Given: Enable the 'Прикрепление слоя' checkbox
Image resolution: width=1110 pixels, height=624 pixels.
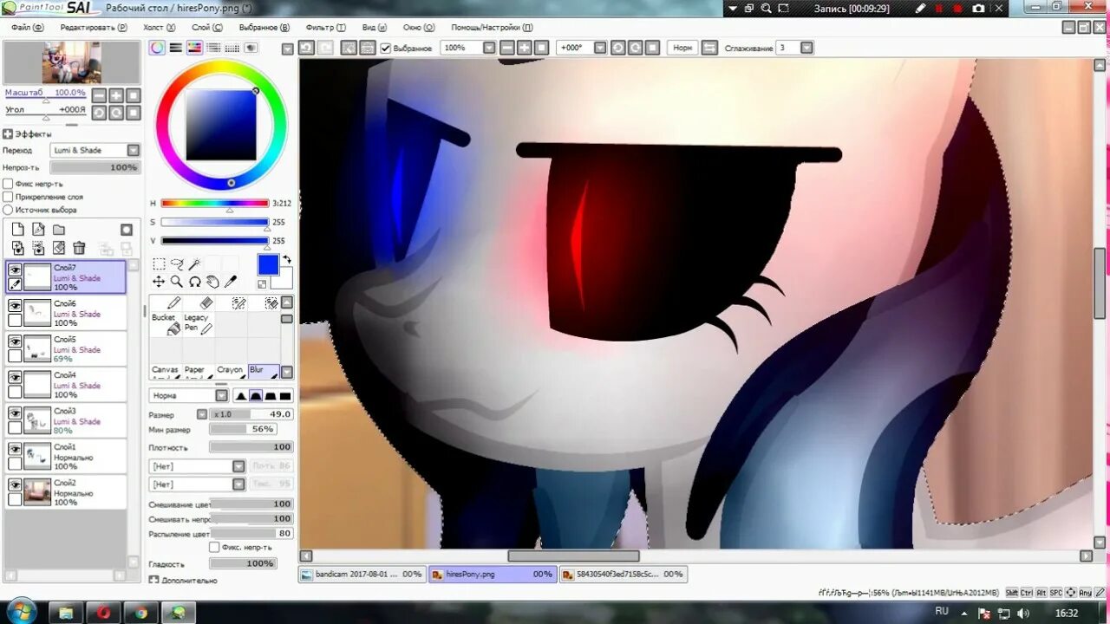Looking at the screenshot, I should [8, 197].
